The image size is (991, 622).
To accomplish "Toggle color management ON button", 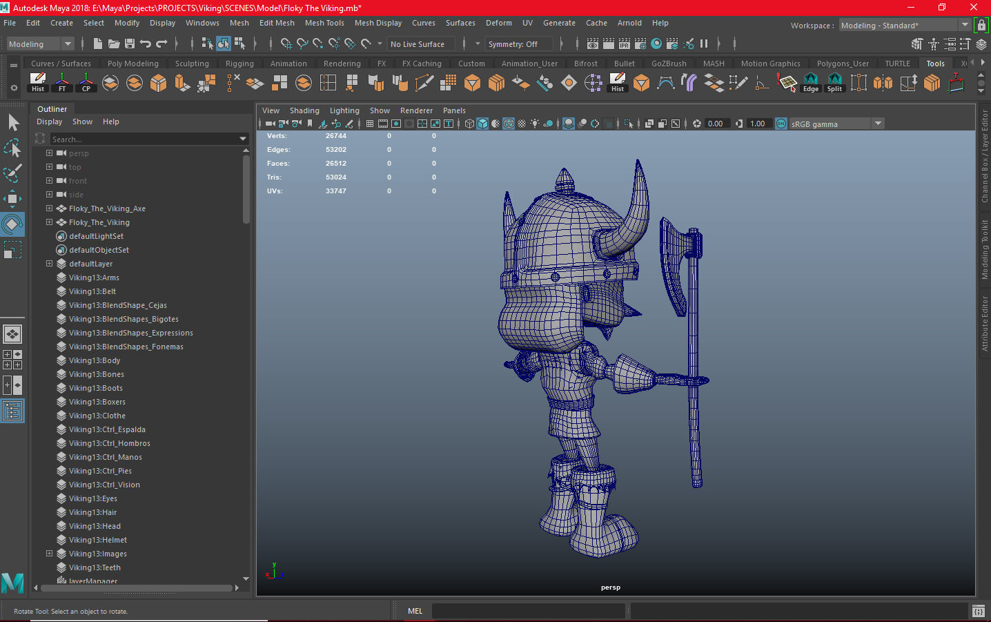I will (x=781, y=124).
